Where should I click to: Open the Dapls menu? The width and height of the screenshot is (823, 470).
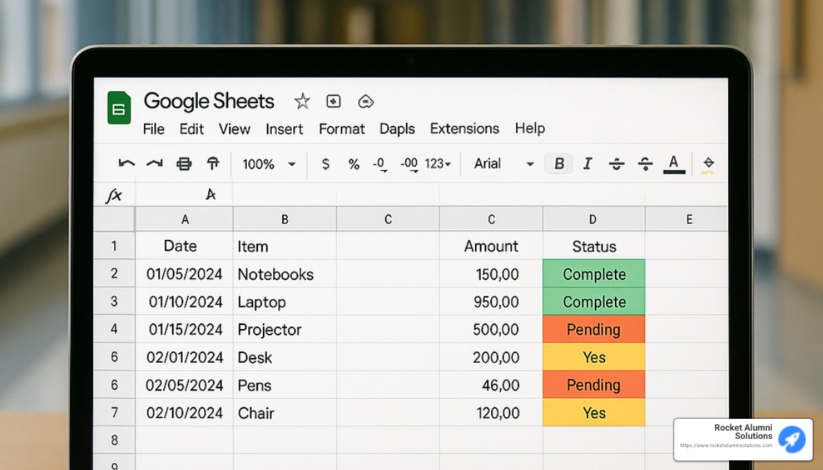coord(398,129)
